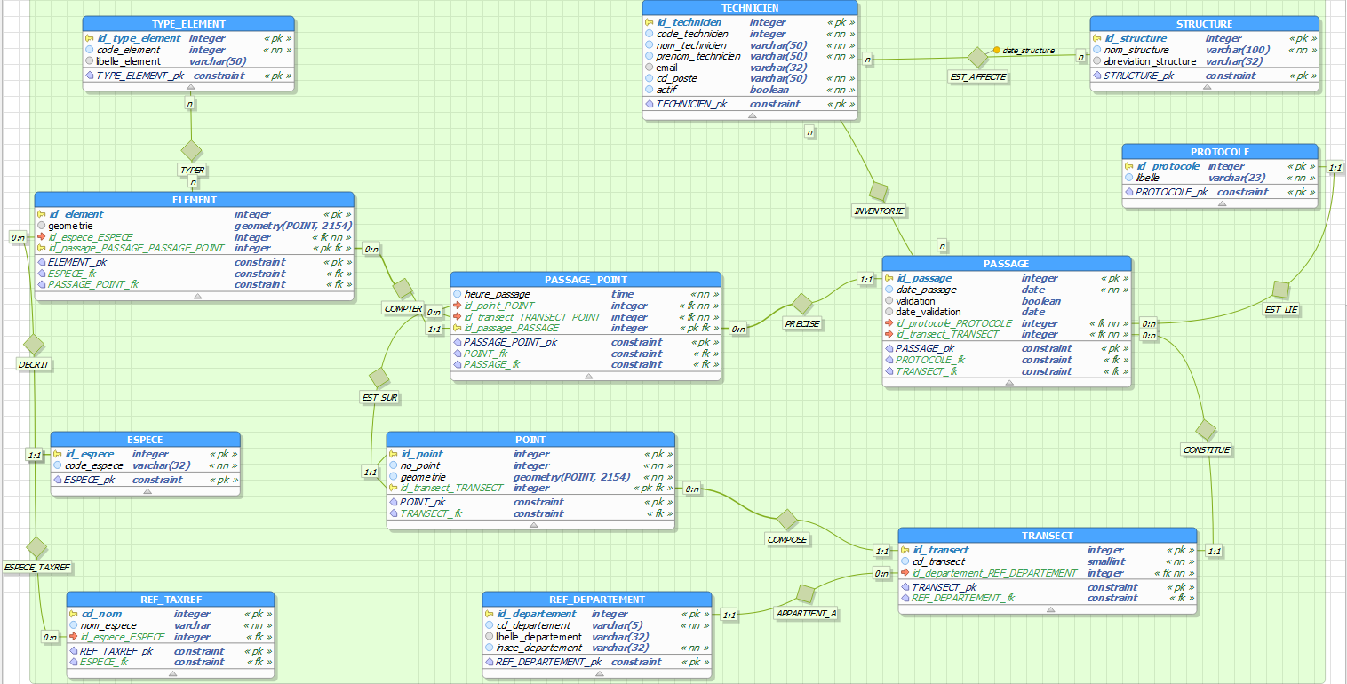
Task: Click the key icon next to id_transect in TRANSECT
Action: tap(905, 550)
